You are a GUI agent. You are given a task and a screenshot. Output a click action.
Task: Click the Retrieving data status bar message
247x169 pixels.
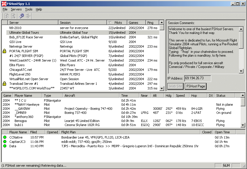[x=34, y=166]
